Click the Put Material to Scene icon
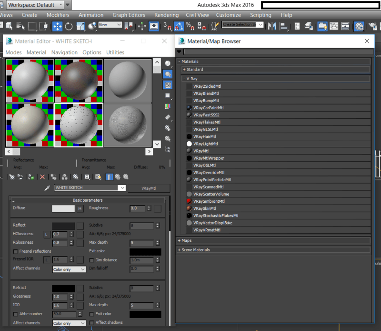The height and width of the screenshot is (331, 381). tap(20, 176)
